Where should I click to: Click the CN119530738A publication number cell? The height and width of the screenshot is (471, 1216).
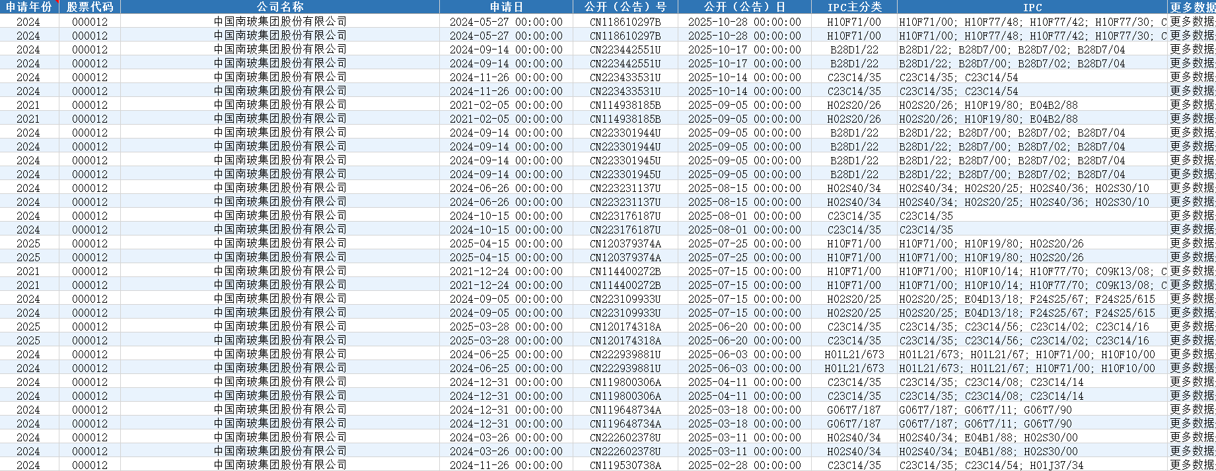626,464
